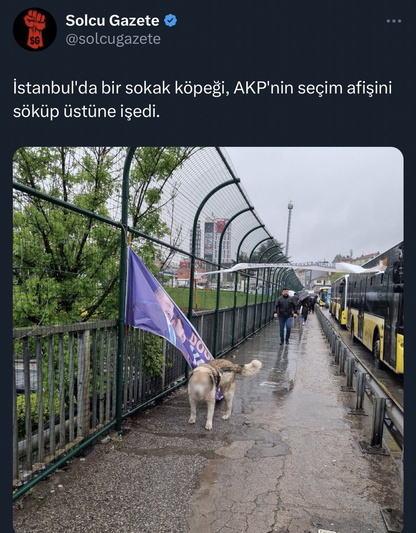Open the Solcu Gazete profile avatar

(35, 29)
